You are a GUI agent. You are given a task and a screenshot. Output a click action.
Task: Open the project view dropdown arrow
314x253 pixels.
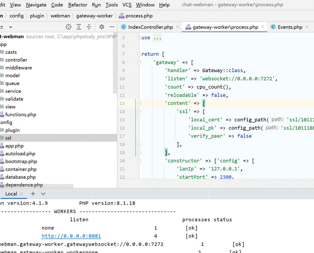(x=11, y=27)
